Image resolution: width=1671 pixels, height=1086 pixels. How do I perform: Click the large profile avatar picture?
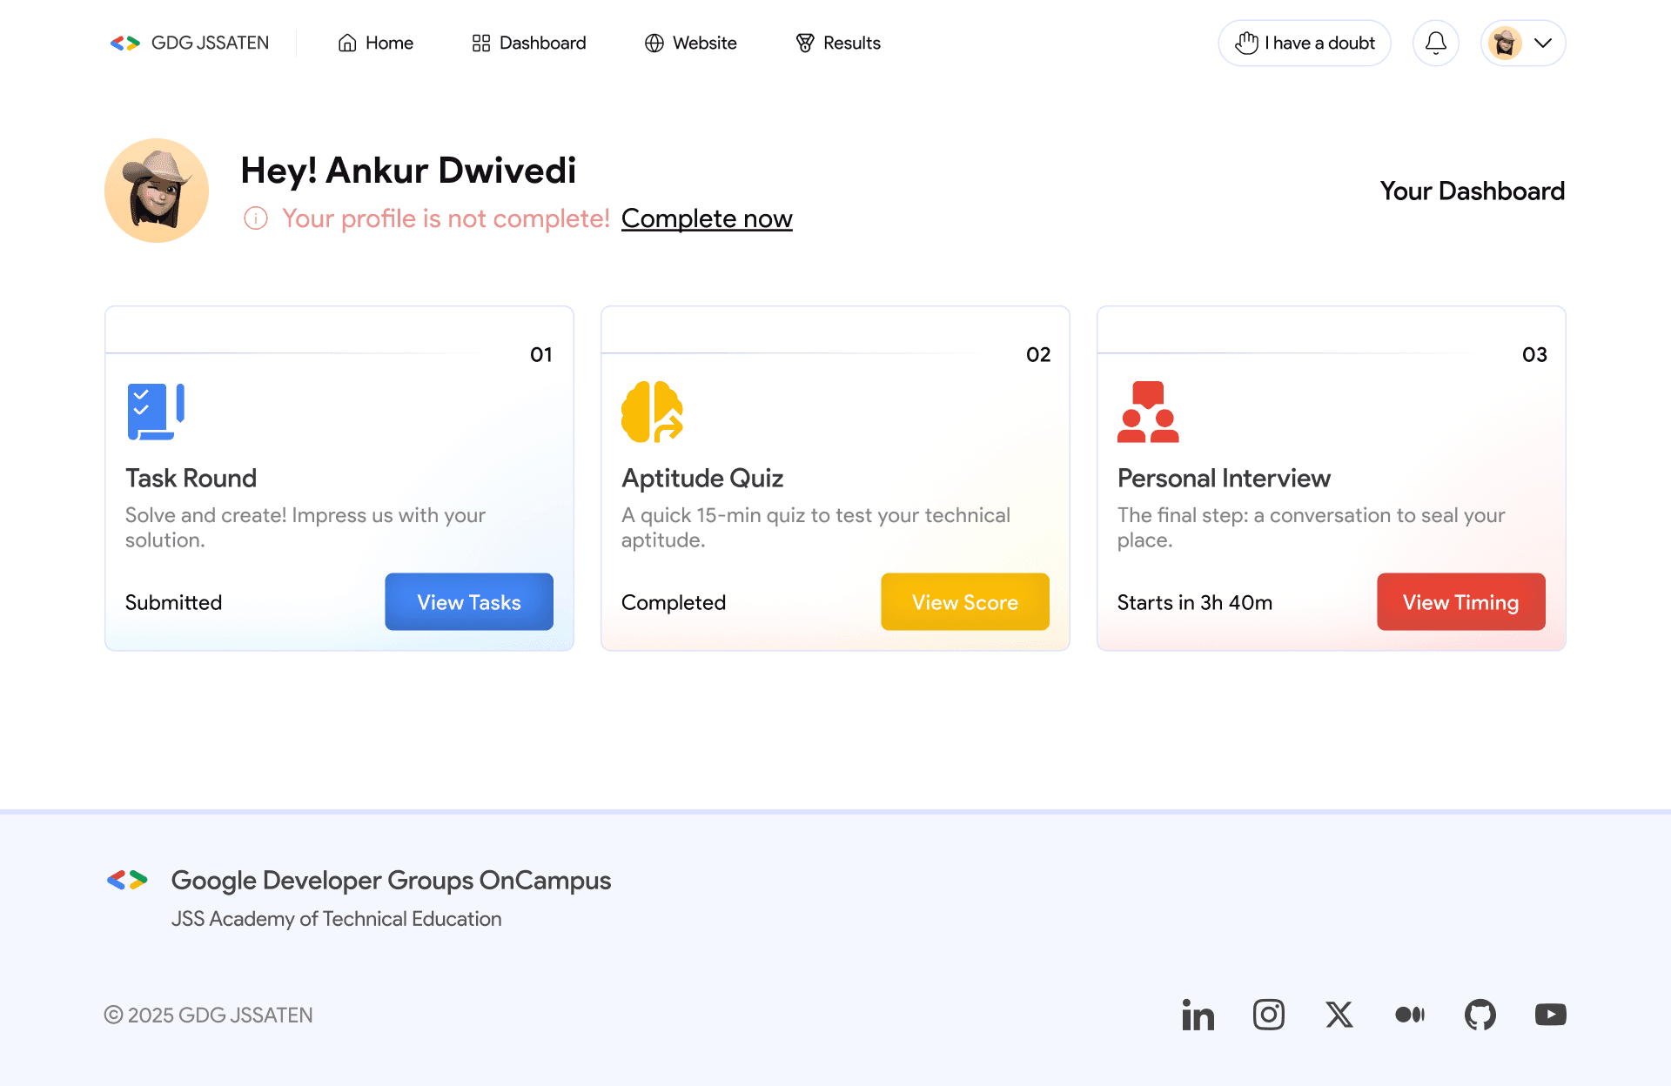[x=157, y=191]
